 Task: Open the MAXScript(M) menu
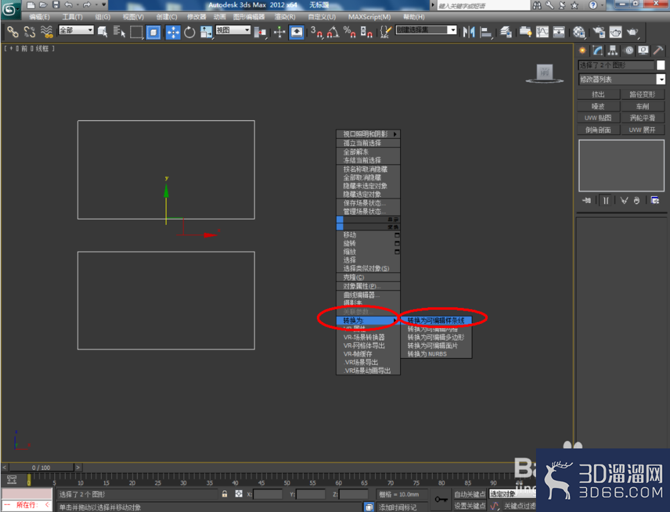[369, 17]
